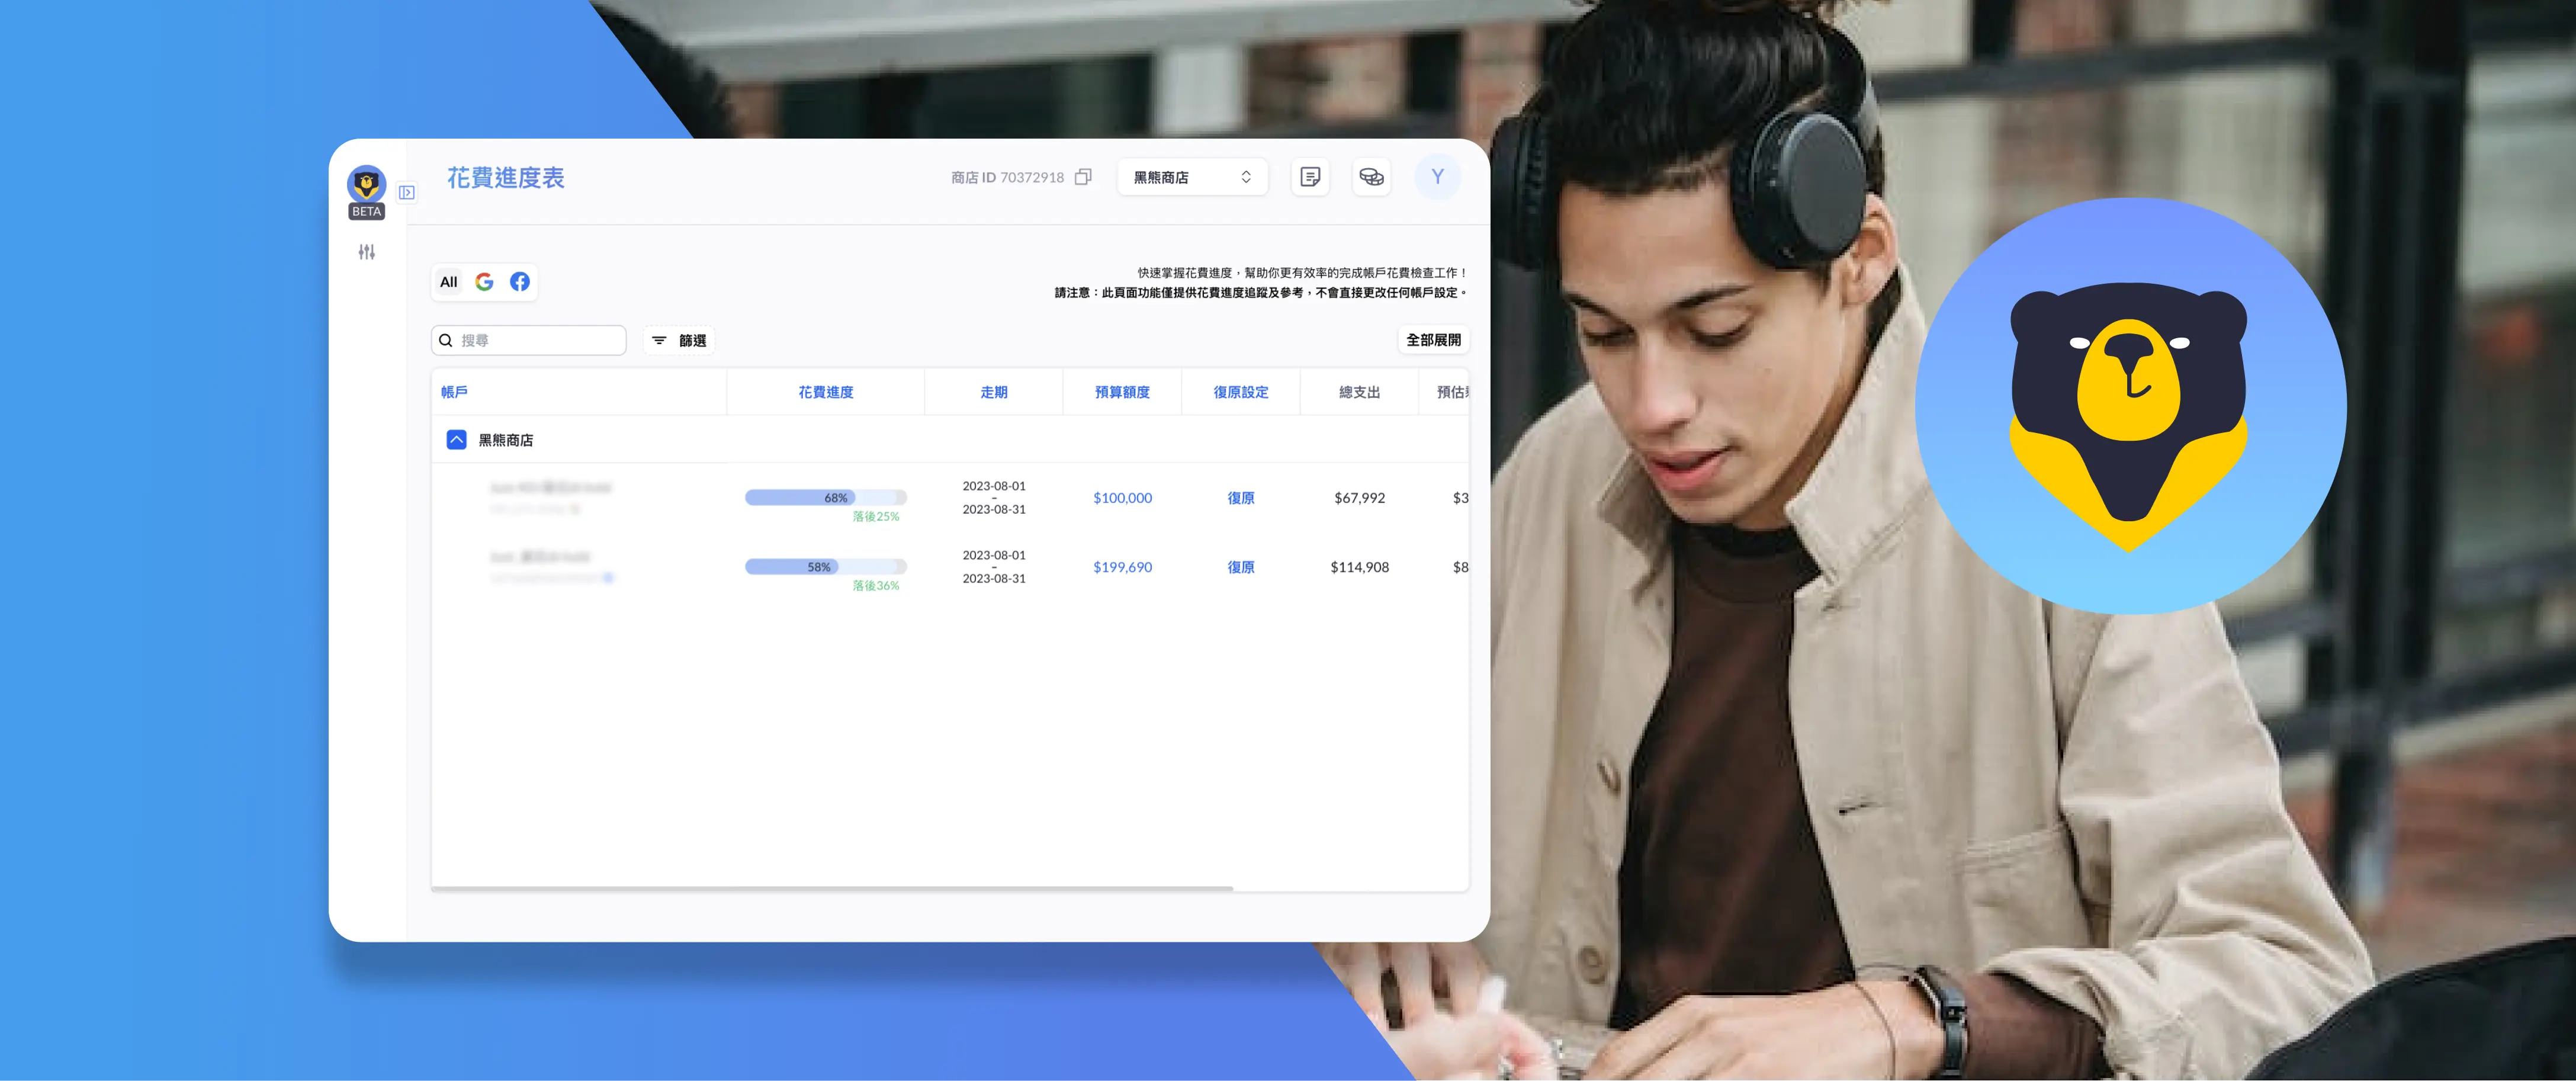
Task: Filter by Google platform icon
Action: point(484,282)
